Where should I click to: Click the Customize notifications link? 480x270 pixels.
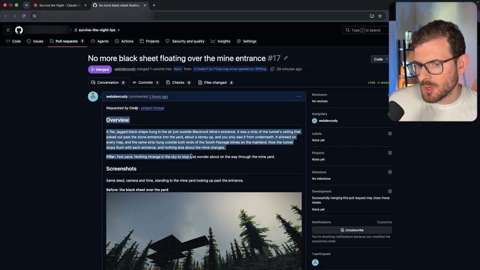pyautogui.click(x=384, y=222)
